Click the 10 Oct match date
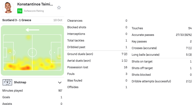The image size is (194, 105). (x=58, y=20)
